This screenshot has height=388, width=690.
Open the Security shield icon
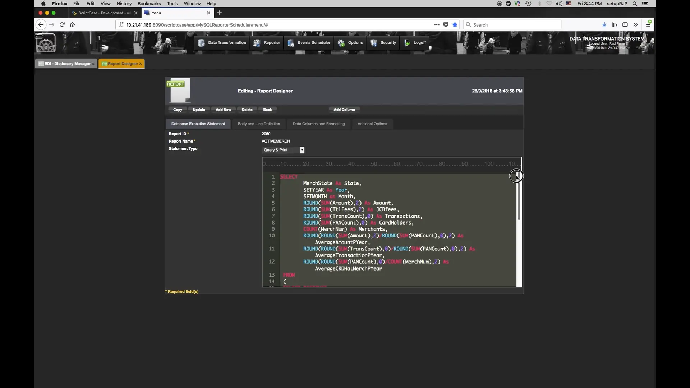(x=374, y=43)
